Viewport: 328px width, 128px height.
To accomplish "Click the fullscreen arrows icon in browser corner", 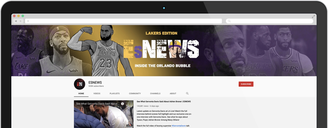I will (x=313, y=16).
